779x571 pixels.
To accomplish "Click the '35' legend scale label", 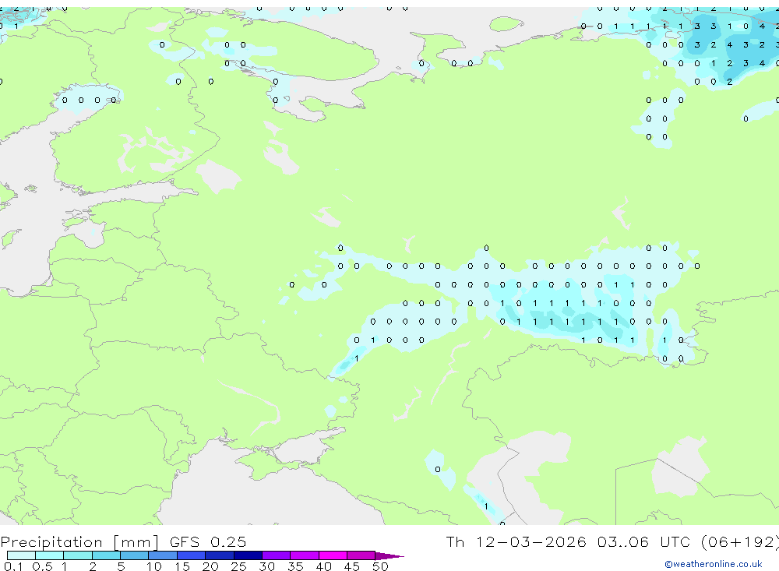I will [x=295, y=566].
